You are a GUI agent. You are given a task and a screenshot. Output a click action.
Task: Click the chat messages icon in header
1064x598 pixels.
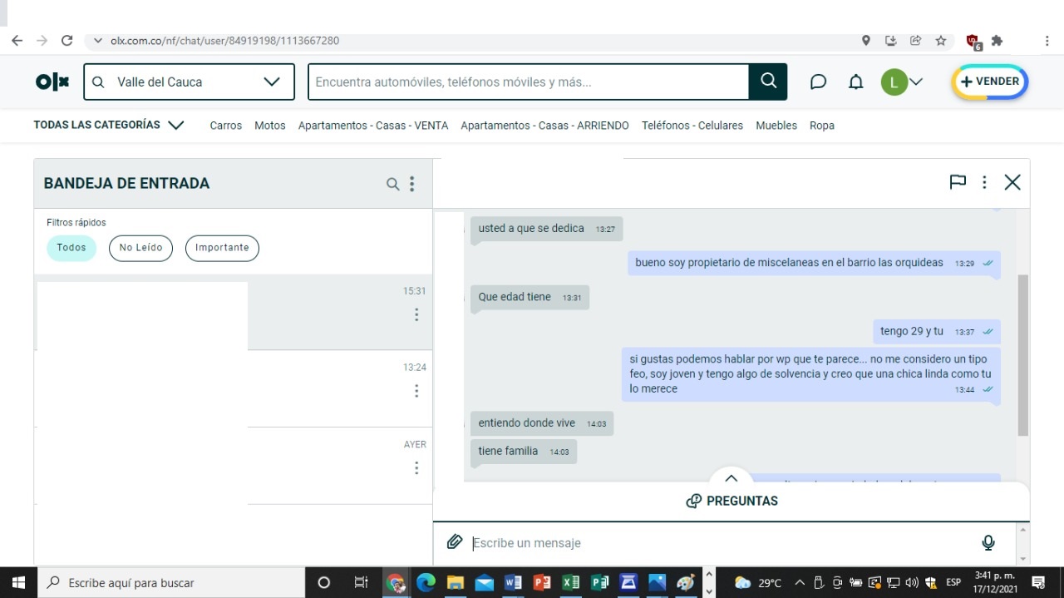[818, 82]
